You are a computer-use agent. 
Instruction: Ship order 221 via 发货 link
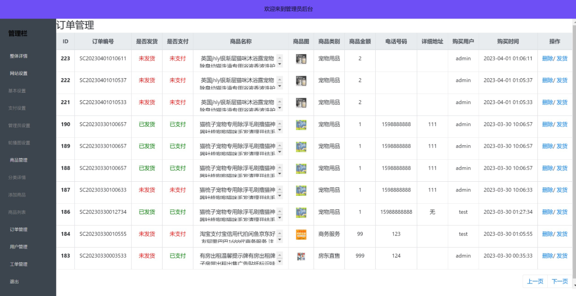[562, 102]
